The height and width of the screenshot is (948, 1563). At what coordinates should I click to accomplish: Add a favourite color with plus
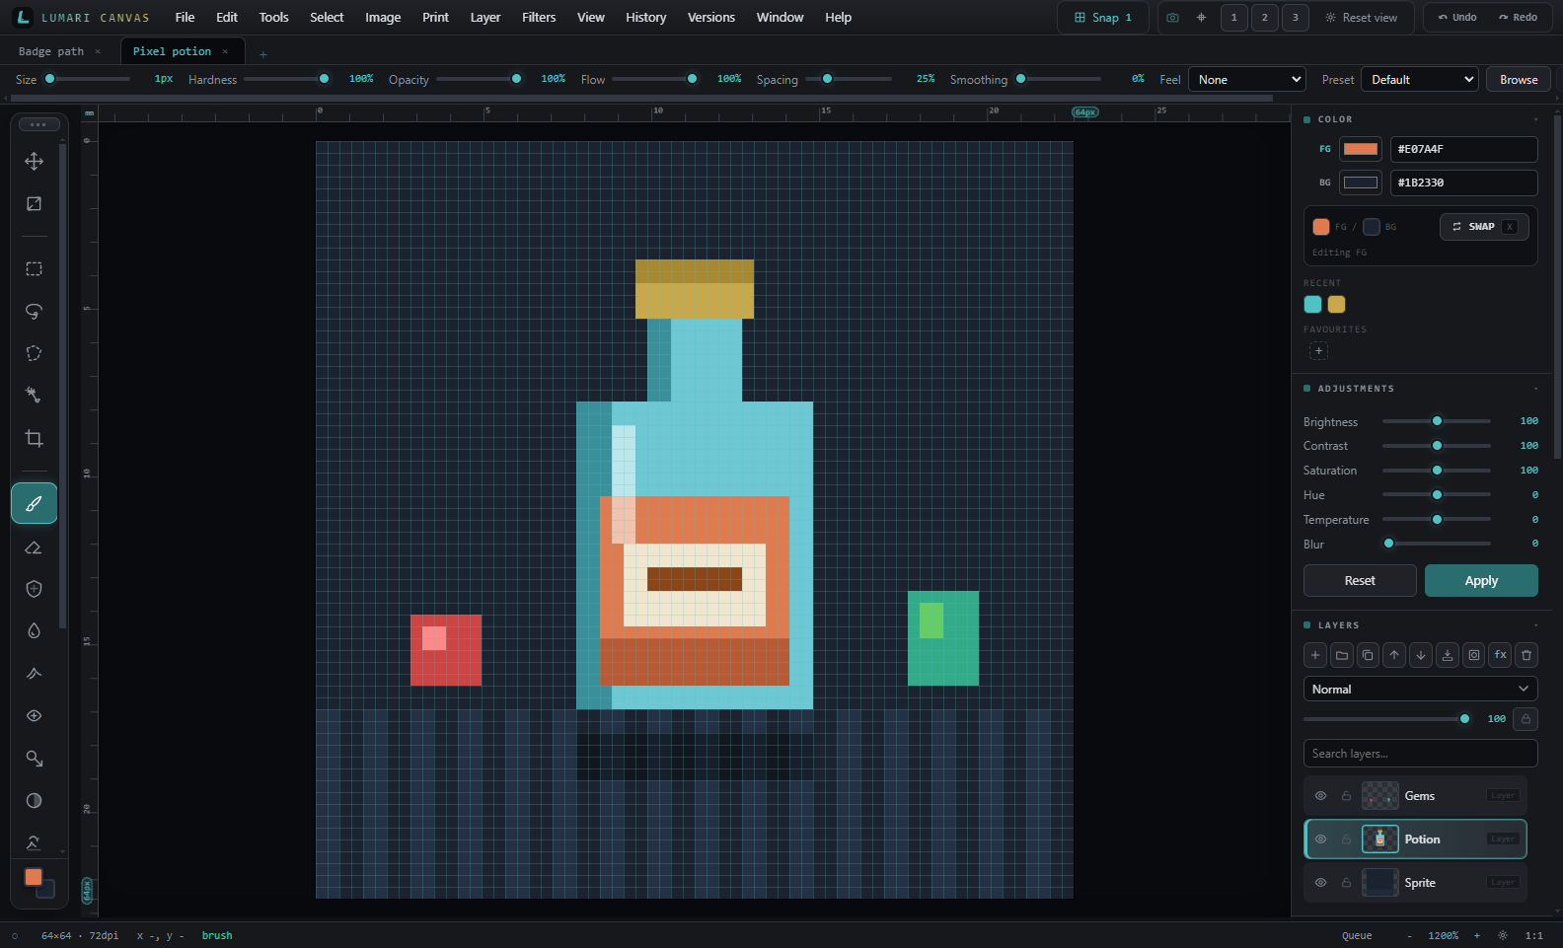click(x=1318, y=351)
